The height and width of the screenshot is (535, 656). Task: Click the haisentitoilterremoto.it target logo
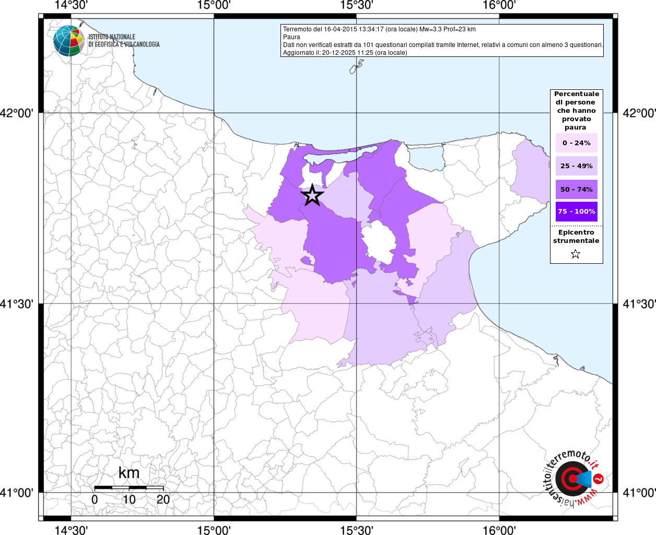pos(572,478)
